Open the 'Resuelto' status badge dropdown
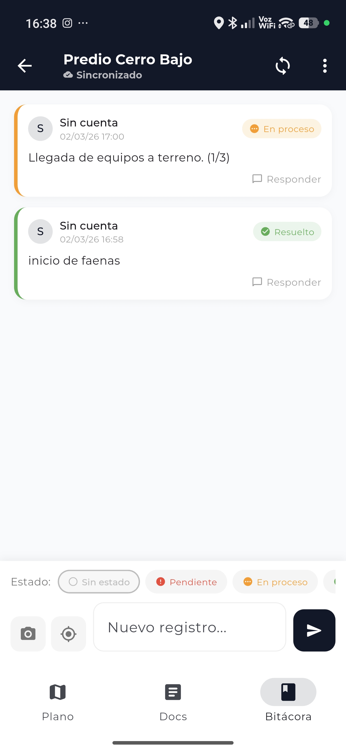Viewport: 346px width, 750px height. pyautogui.click(x=287, y=232)
